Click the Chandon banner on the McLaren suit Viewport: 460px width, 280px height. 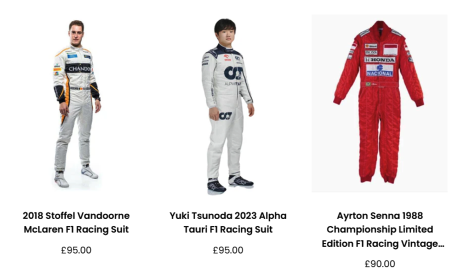click(78, 68)
